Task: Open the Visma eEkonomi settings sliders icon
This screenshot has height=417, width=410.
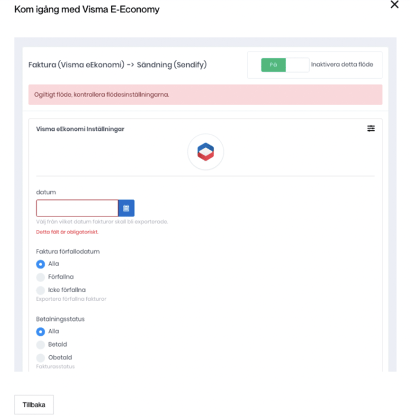Action: pyautogui.click(x=371, y=128)
